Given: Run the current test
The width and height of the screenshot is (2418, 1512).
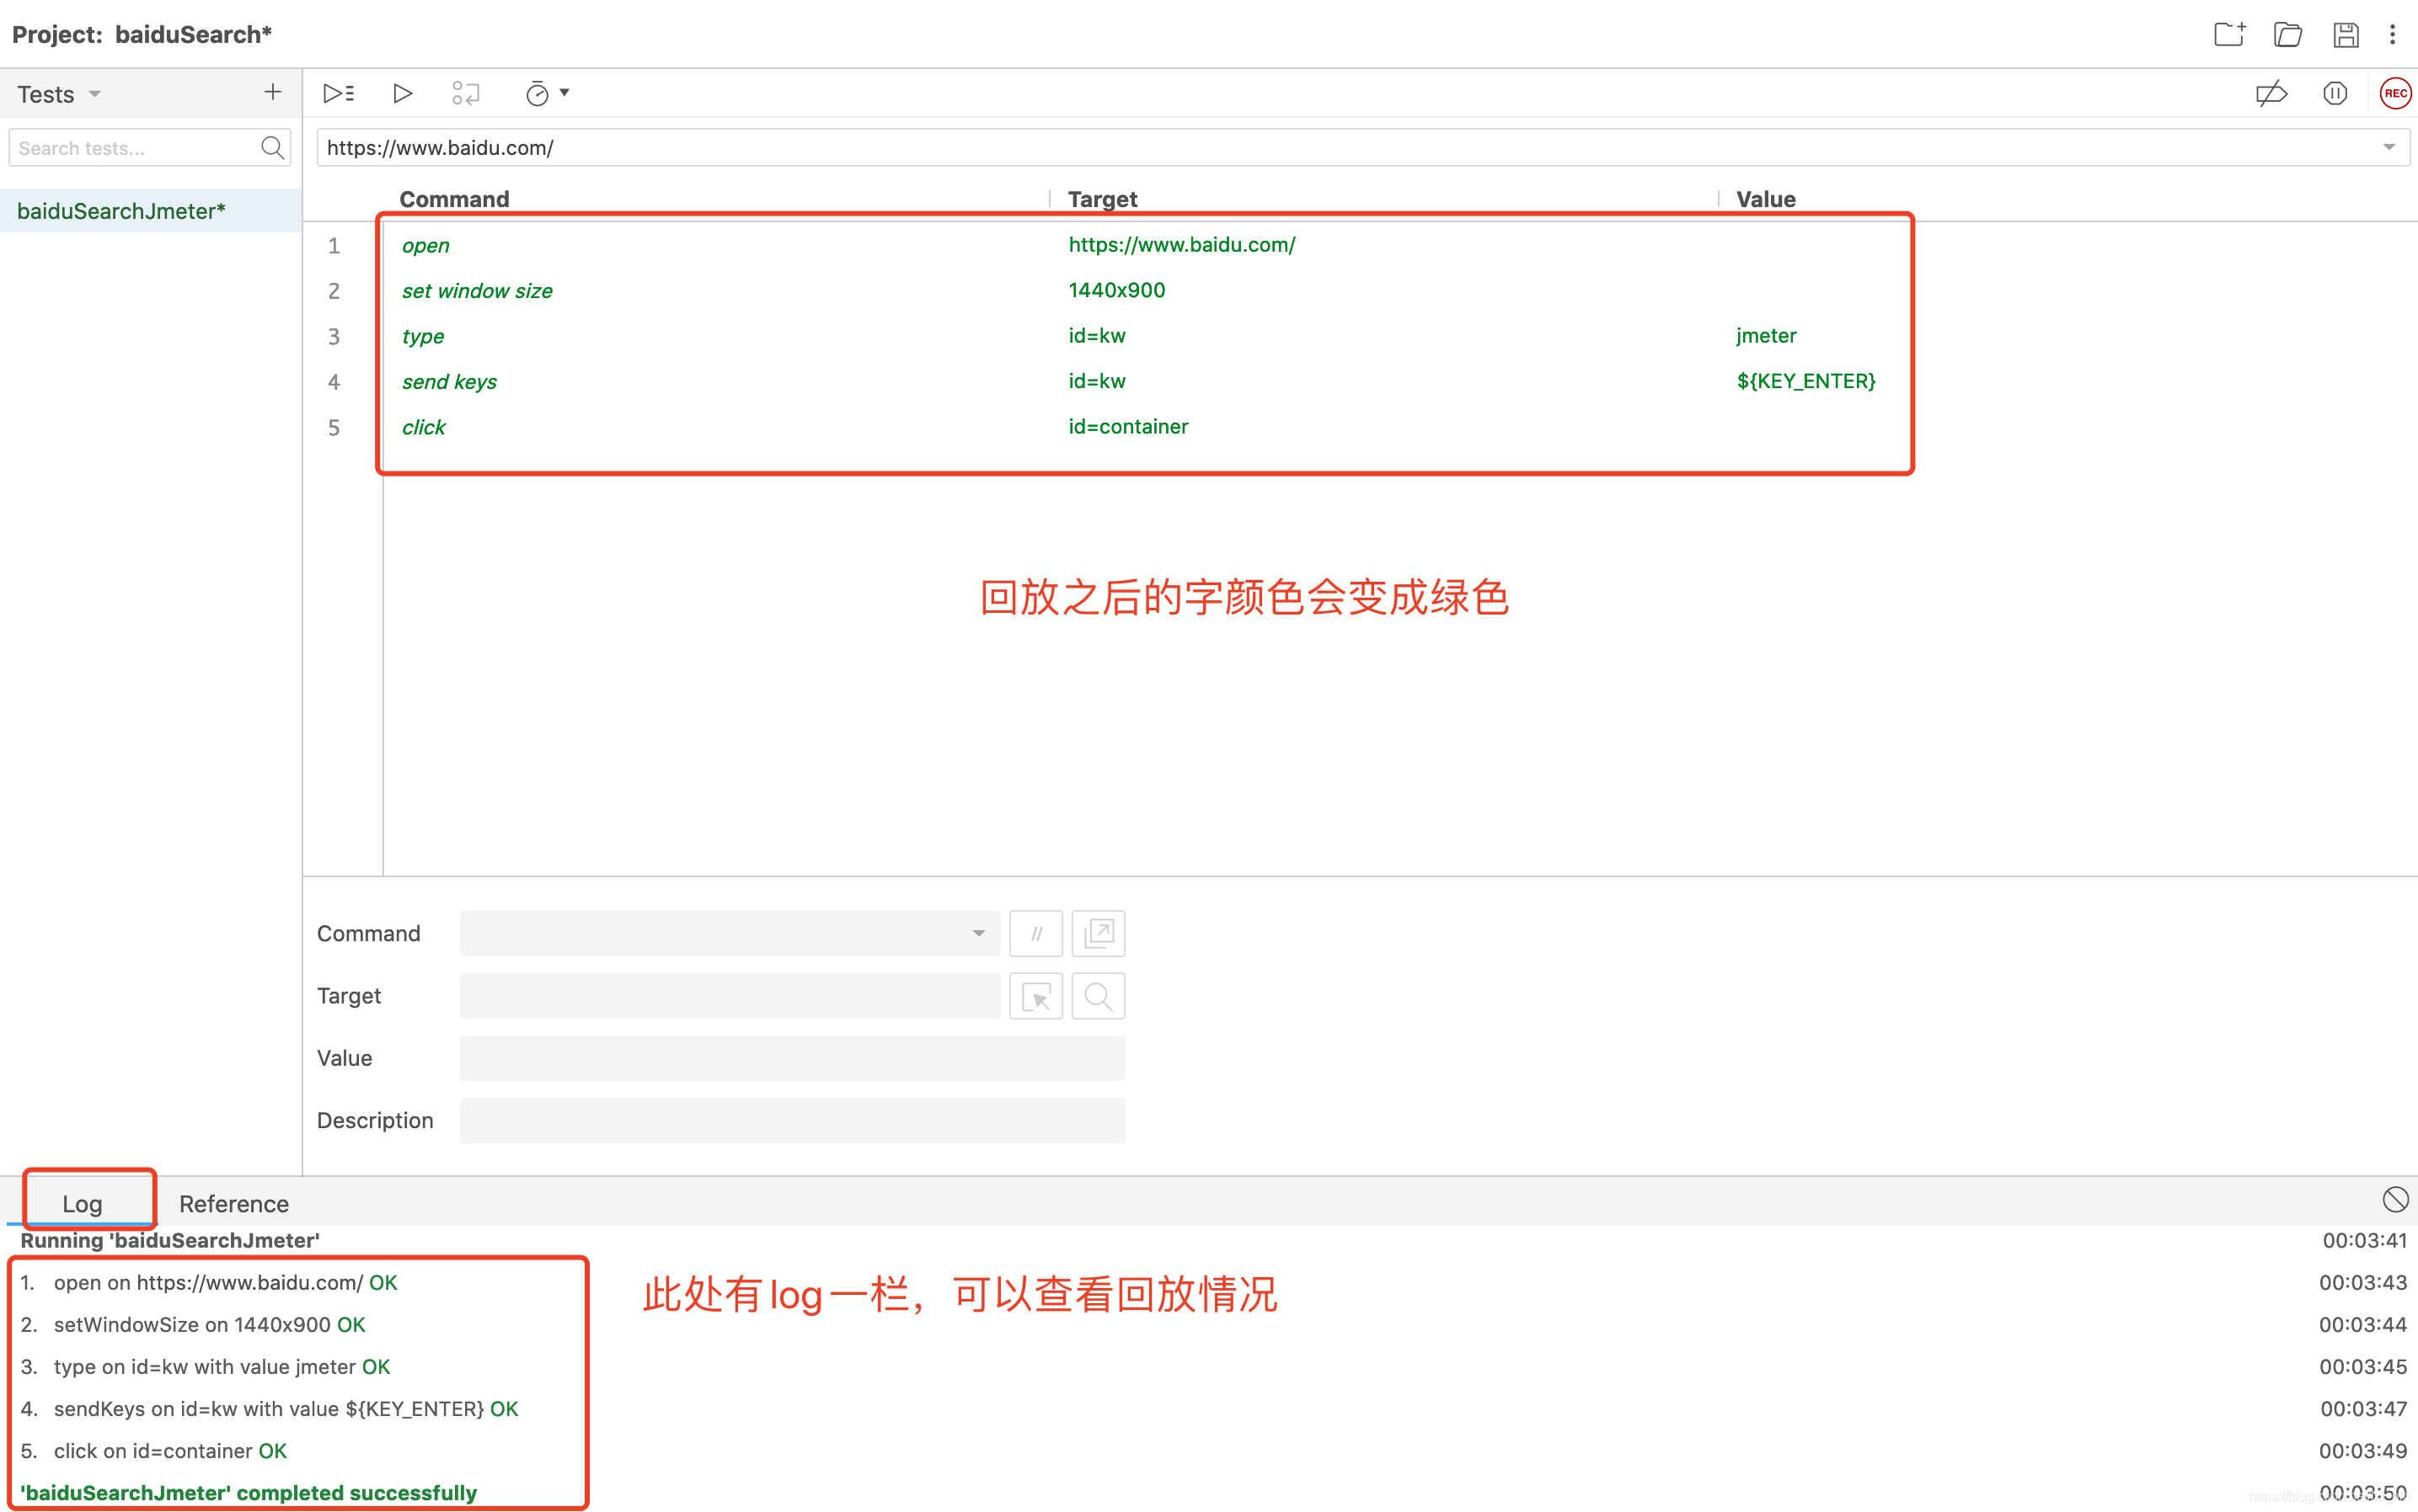Looking at the screenshot, I should (403, 94).
